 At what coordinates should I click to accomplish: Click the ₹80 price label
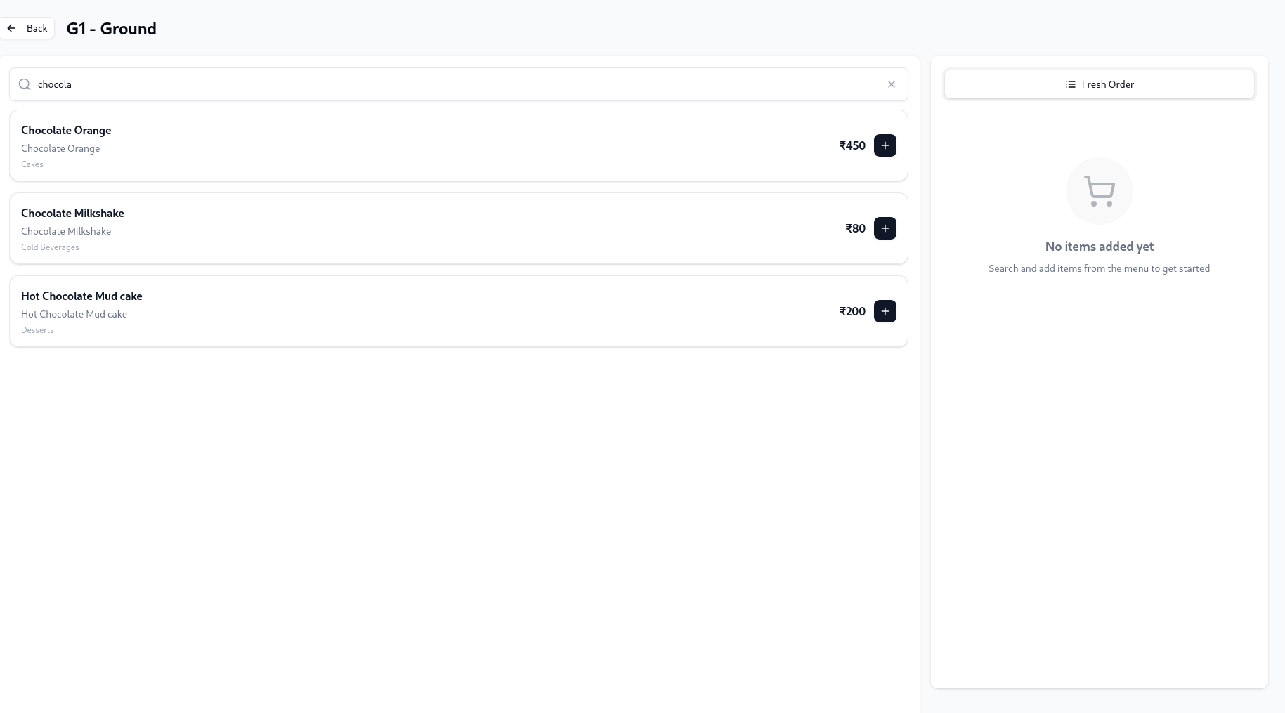(855, 228)
